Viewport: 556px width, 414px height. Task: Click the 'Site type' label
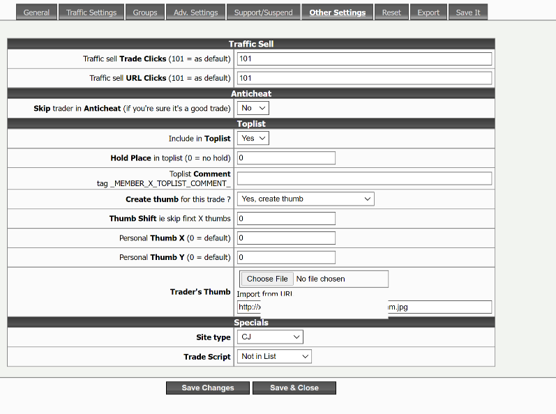point(213,337)
